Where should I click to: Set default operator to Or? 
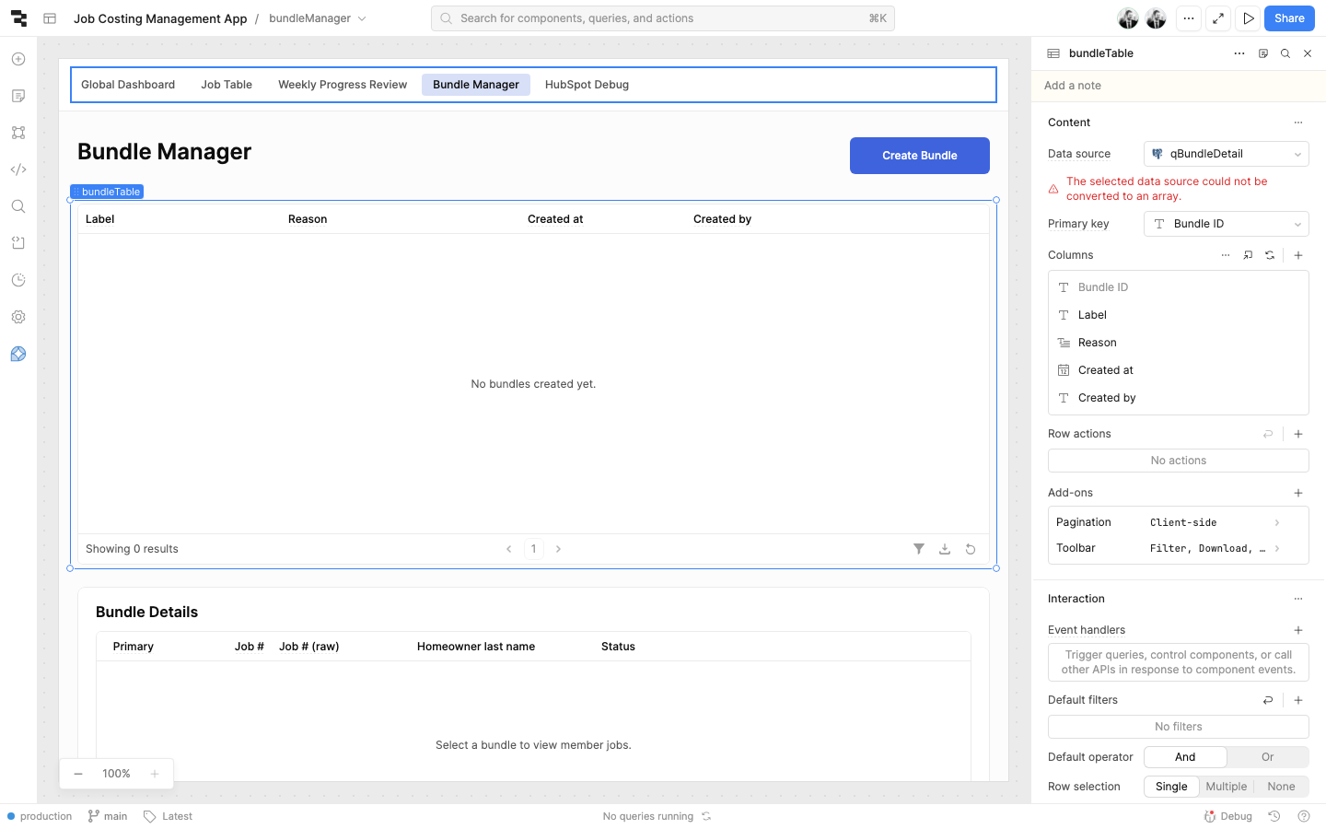click(x=1267, y=757)
